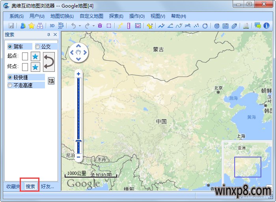This screenshot has height=202, width=276.
Task: Select the draw curve tool
Action: click(x=179, y=26)
